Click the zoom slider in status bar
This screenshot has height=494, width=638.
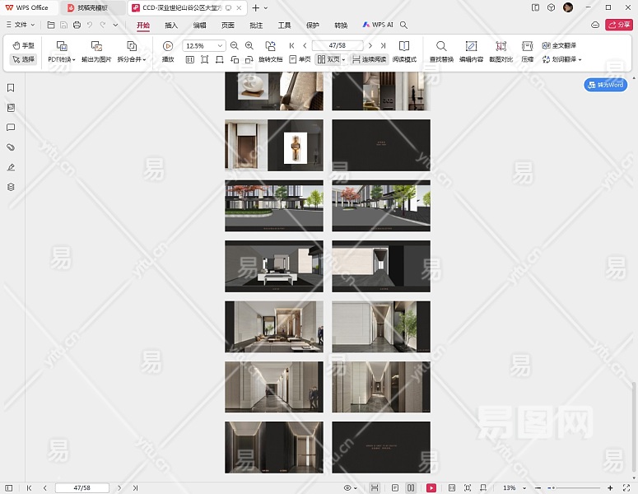tap(568, 488)
